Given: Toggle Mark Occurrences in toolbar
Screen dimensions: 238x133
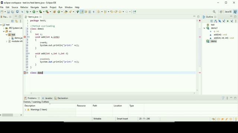Looking at the screenshot, I should (82, 12).
